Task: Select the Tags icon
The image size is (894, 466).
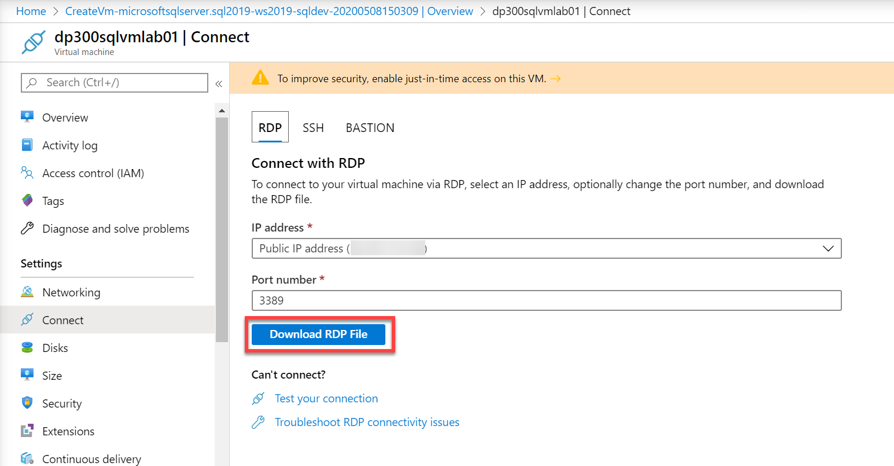Action: [27, 200]
